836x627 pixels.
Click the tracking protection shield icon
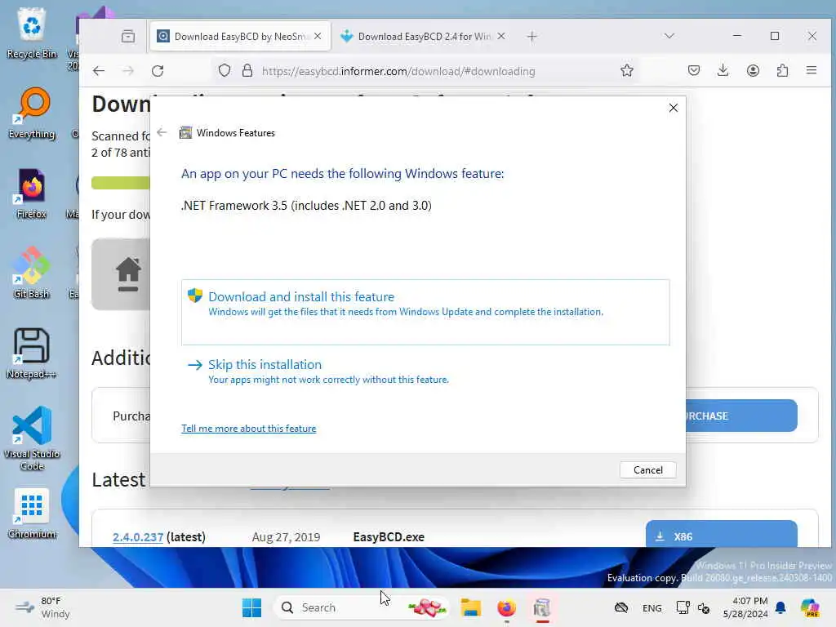[225, 71]
